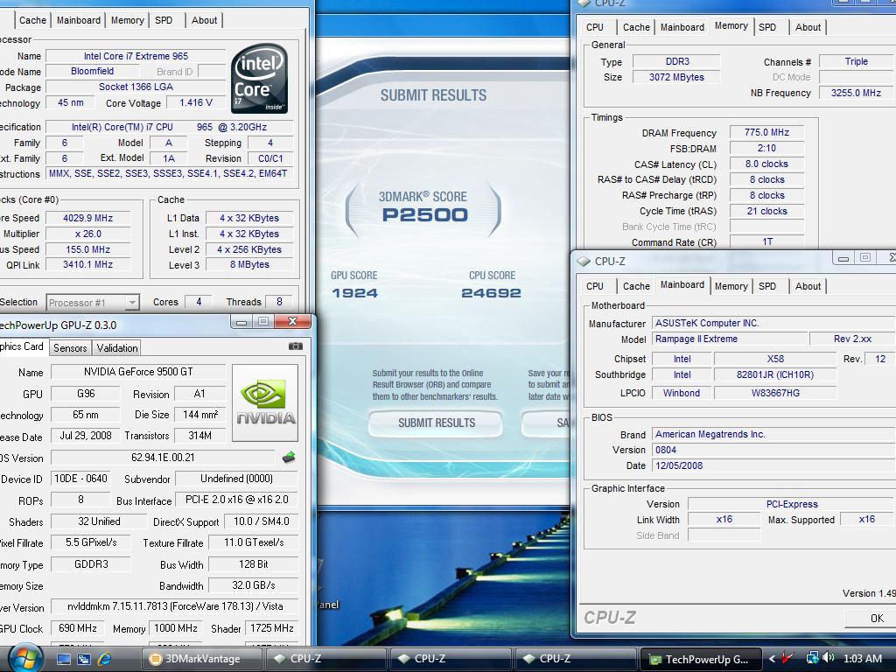The height and width of the screenshot is (672, 896).
Task: Click the taskbar clock 1:03 AM
Action: click(x=863, y=658)
